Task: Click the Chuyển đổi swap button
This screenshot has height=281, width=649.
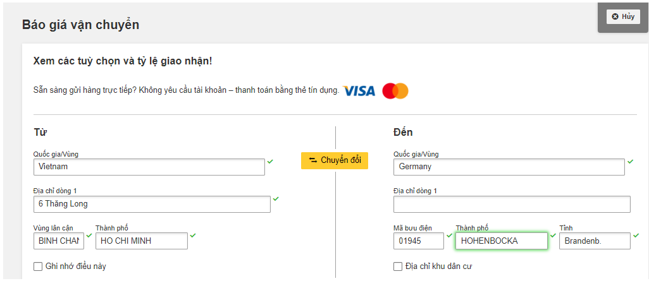Action: coord(335,160)
